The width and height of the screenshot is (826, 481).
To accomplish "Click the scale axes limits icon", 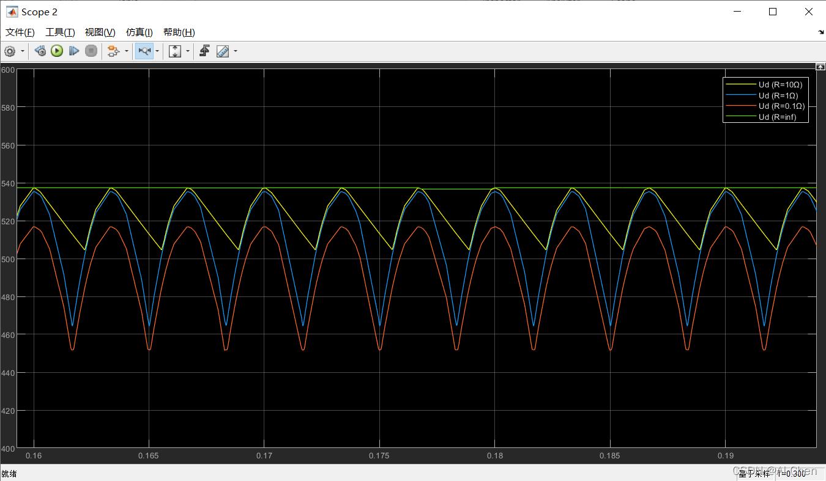I will 175,51.
